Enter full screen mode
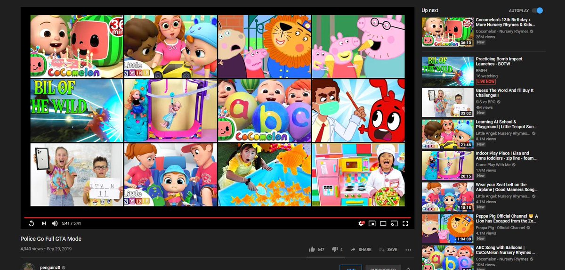The width and height of the screenshot is (565, 270). coord(405,223)
